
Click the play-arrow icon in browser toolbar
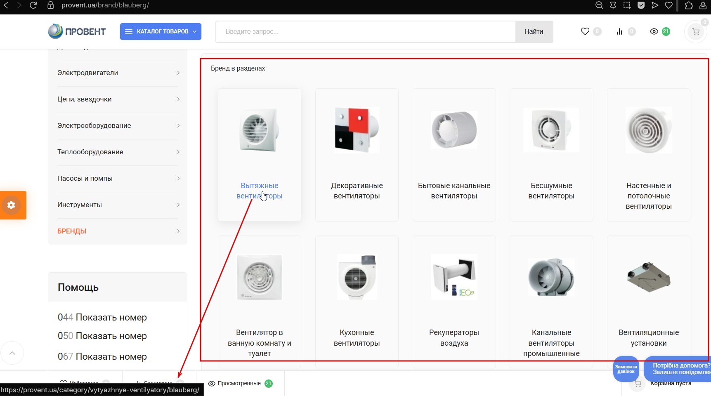tap(655, 5)
